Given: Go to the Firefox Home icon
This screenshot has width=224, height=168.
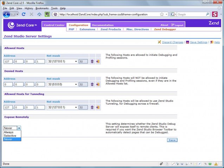Looking at the screenshot, I should pos(39,14).
